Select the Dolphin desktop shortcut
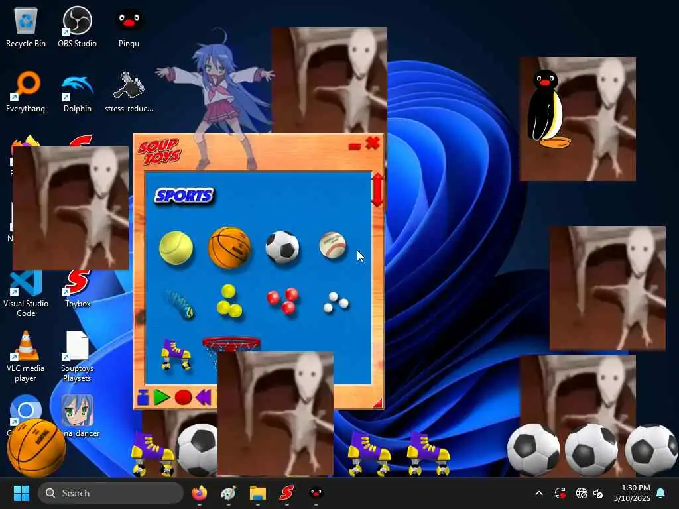The width and height of the screenshot is (679, 509). [78, 93]
